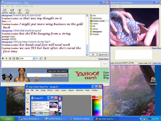Click the red foreground color swatch
The height and width of the screenshot is (121, 161).
coord(94,97)
